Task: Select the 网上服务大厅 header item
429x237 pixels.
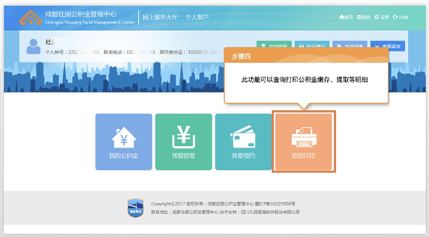Action: (160, 17)
